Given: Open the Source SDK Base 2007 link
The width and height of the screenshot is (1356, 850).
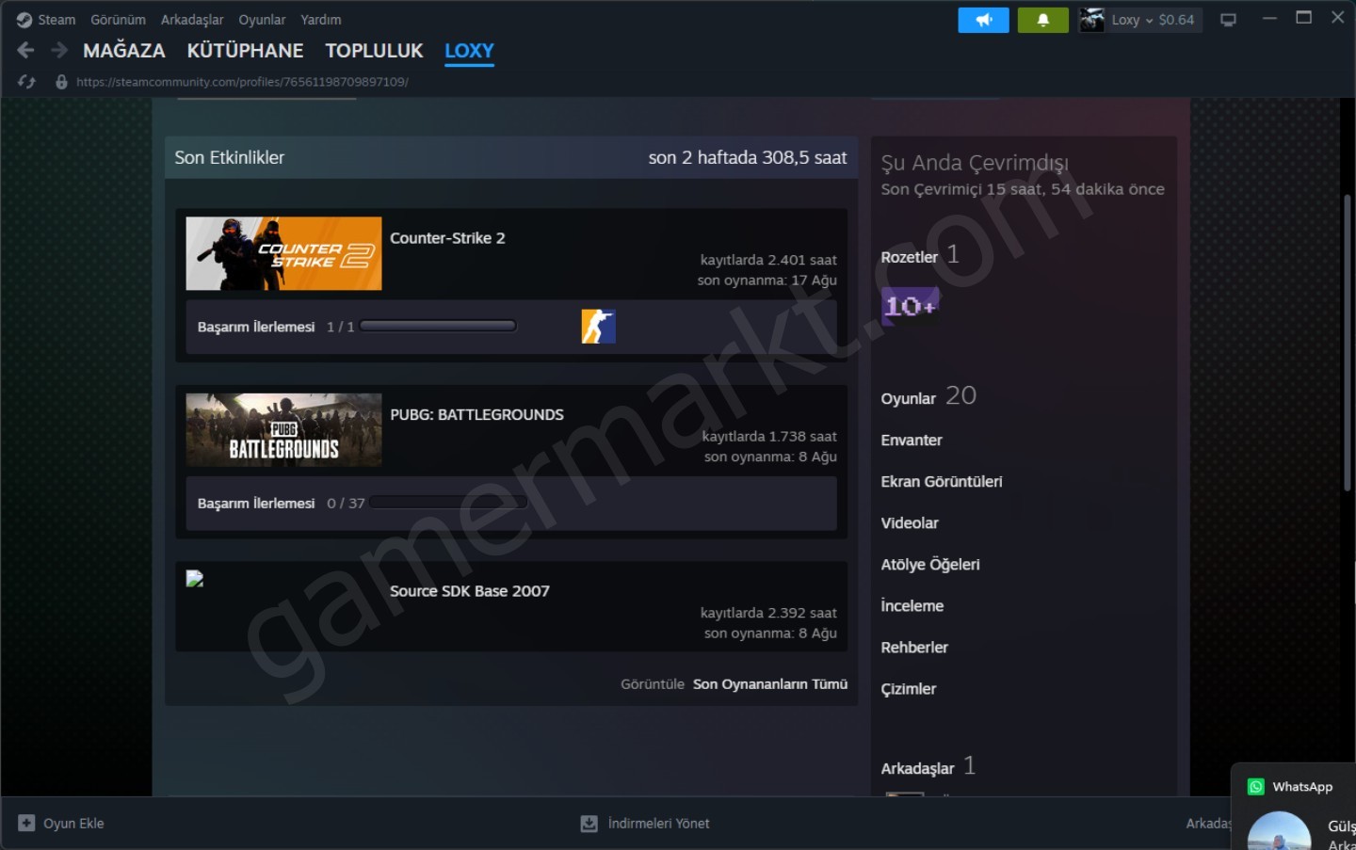Looking at the screenshot, I should [x=470, y=591].
